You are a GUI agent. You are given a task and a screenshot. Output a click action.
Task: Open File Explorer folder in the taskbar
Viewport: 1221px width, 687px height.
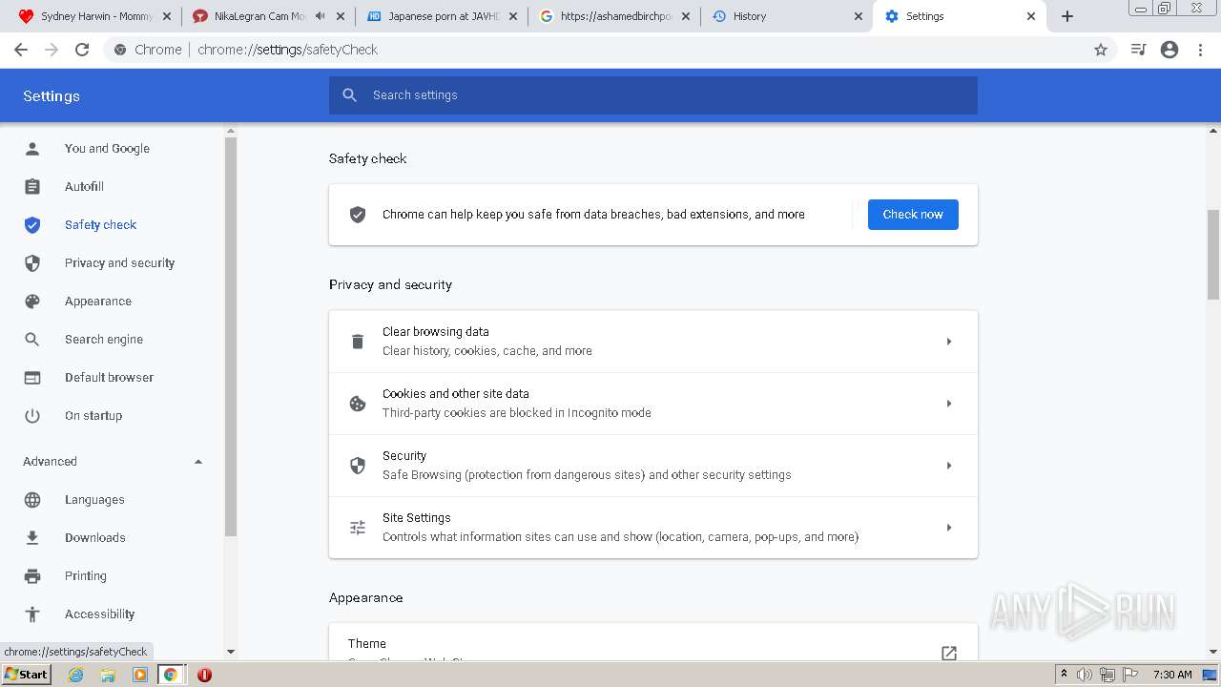[x=108, y=675]
